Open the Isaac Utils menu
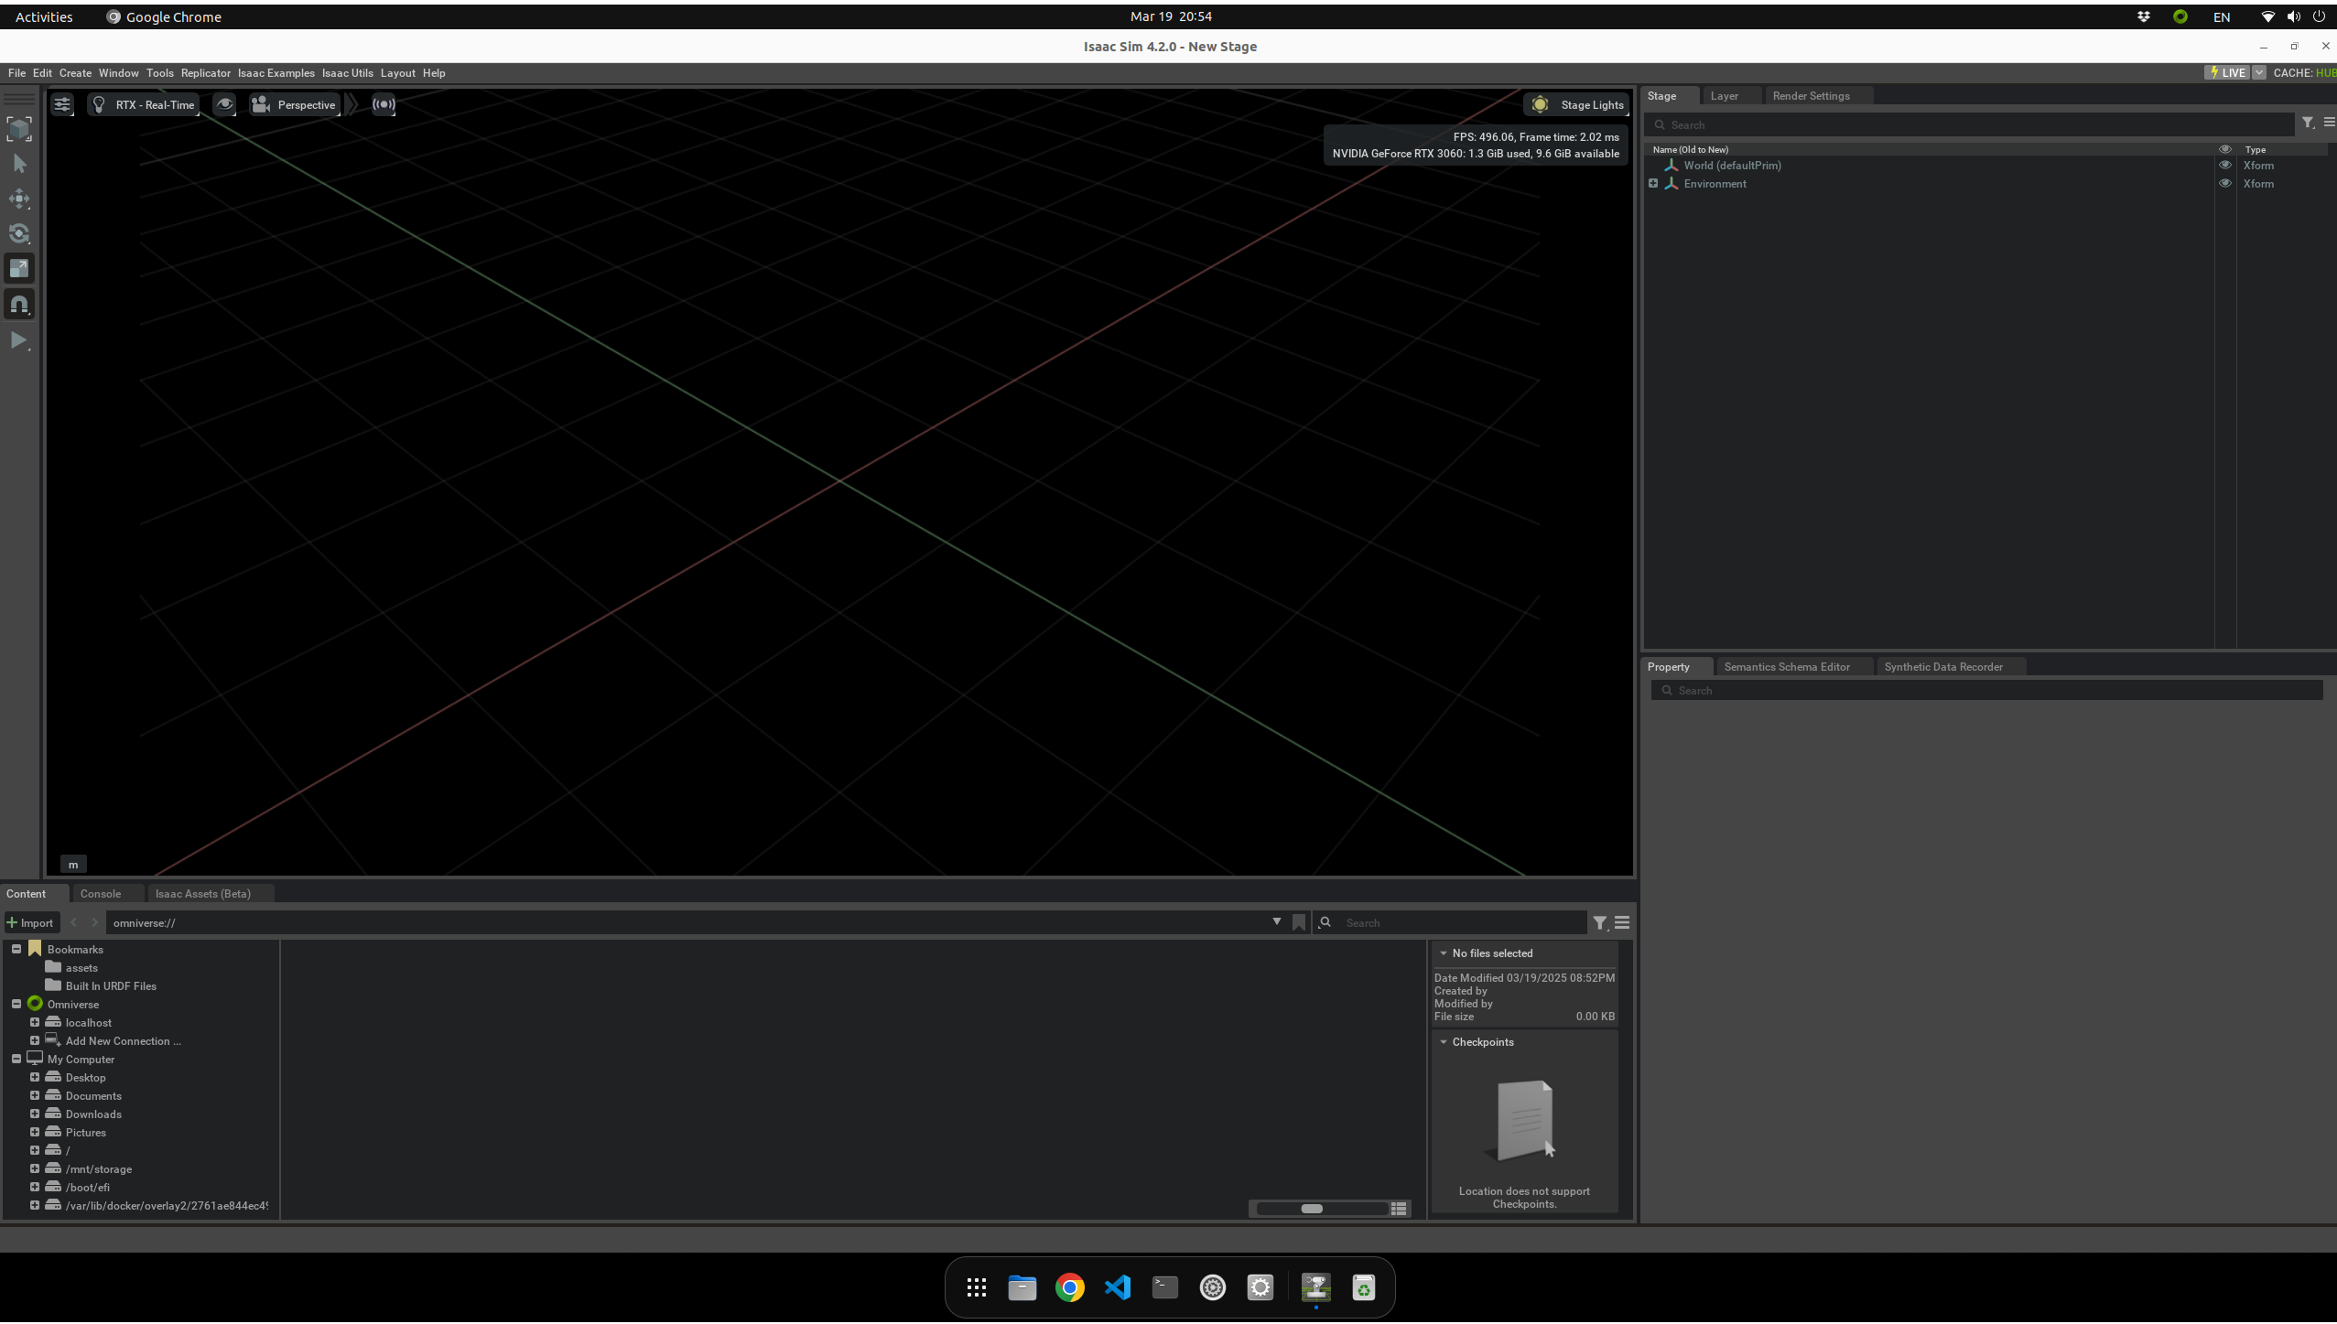Viewport: 2337px width, 1324px height. [347, 73]
